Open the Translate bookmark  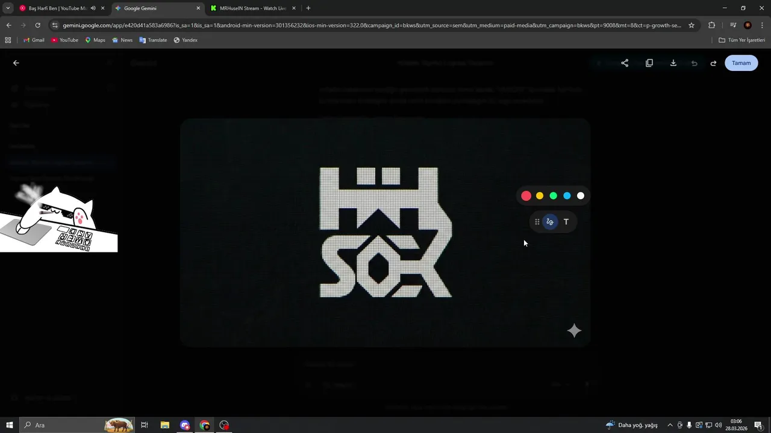coord(153,40)
